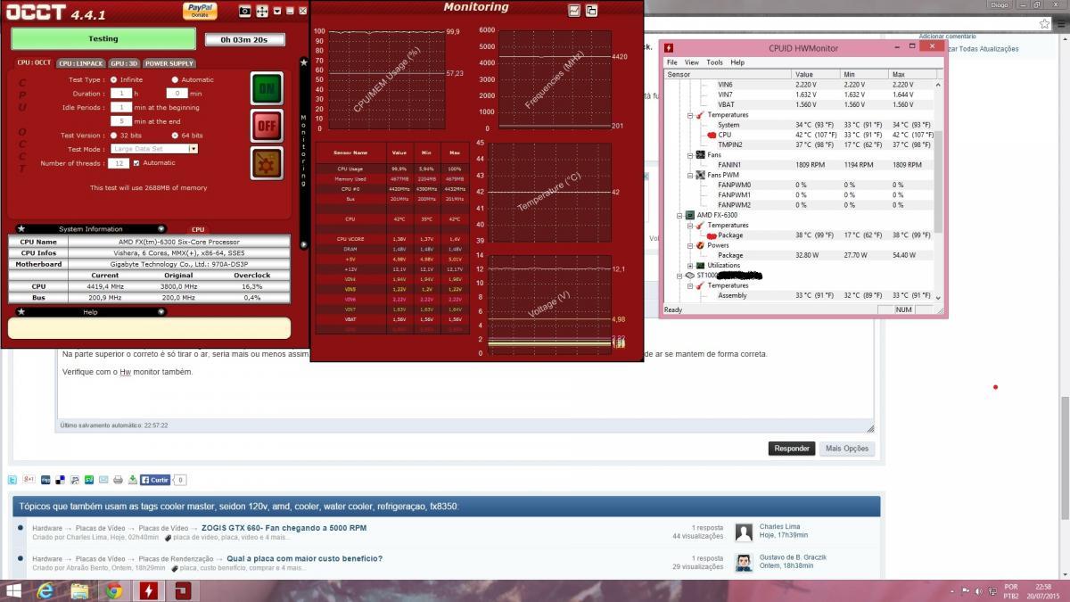Viewport: 1070px width, 602px height.
Task: Toggle Automatic number of threads checkbox
Action: [x=136, y=163]
